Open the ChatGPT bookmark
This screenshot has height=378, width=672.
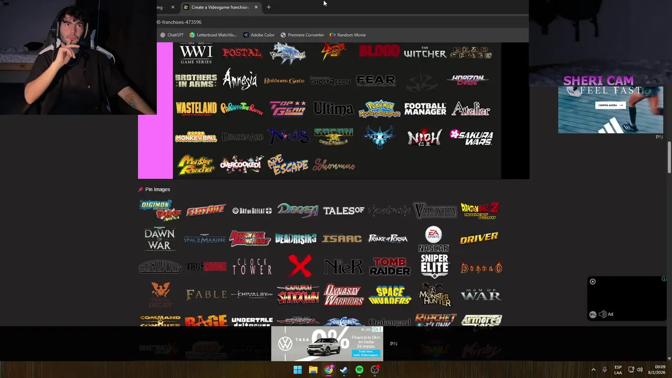[x=172, y=35]
